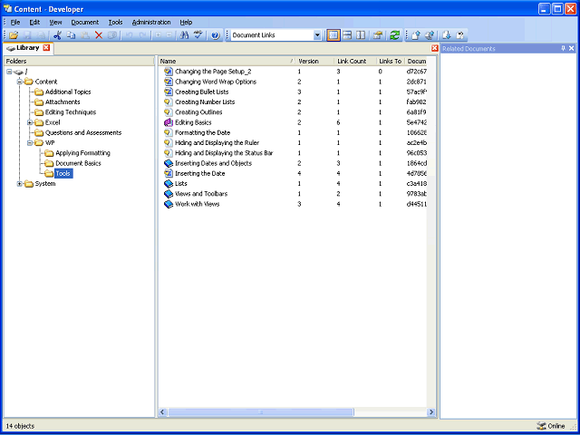580x435 pixels.
Task: Sort by the Version column header
Action: tap(315, 61)
